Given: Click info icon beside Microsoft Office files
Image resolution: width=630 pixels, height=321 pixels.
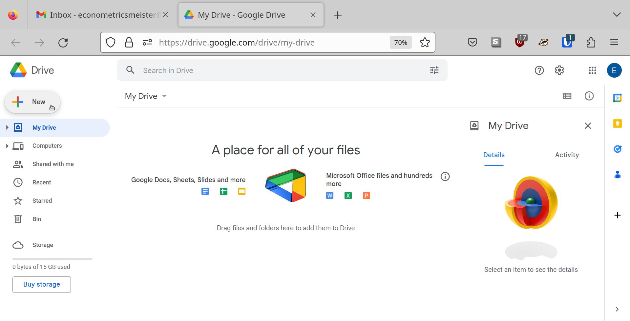Looking at the screenshot, I should coord(445,177).
